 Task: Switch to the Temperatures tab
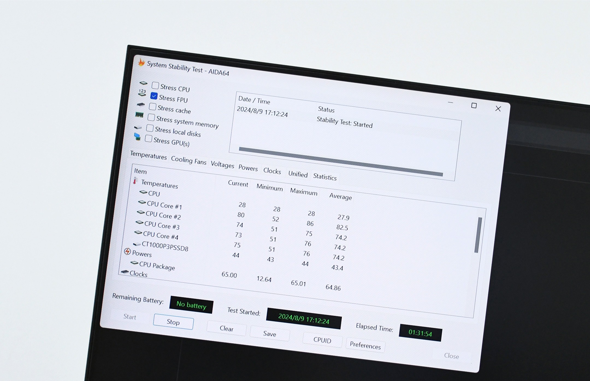[x=148, y=155]
